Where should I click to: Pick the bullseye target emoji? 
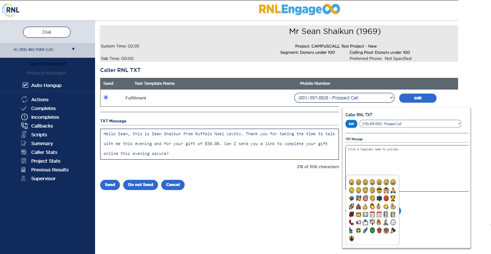(x=365, y=198)
